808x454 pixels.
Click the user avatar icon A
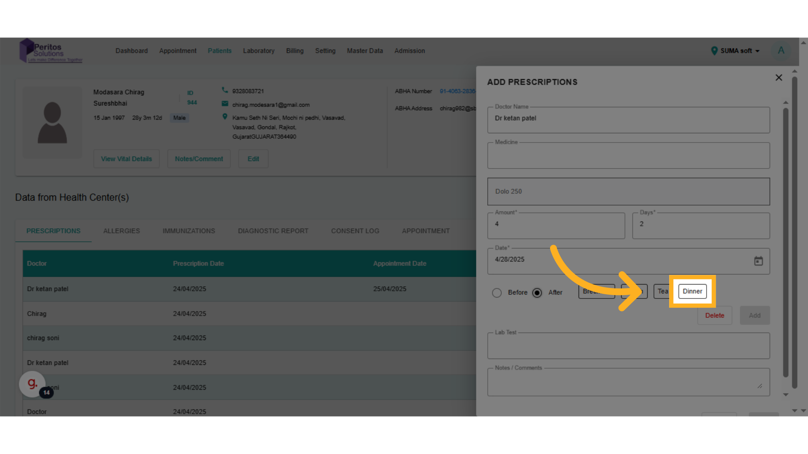pyautogui.click(x=781, y=50)
